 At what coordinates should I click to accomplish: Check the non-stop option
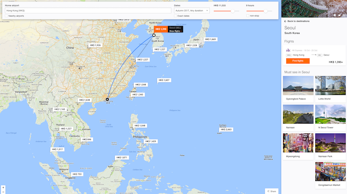click(x=247, y=16)
